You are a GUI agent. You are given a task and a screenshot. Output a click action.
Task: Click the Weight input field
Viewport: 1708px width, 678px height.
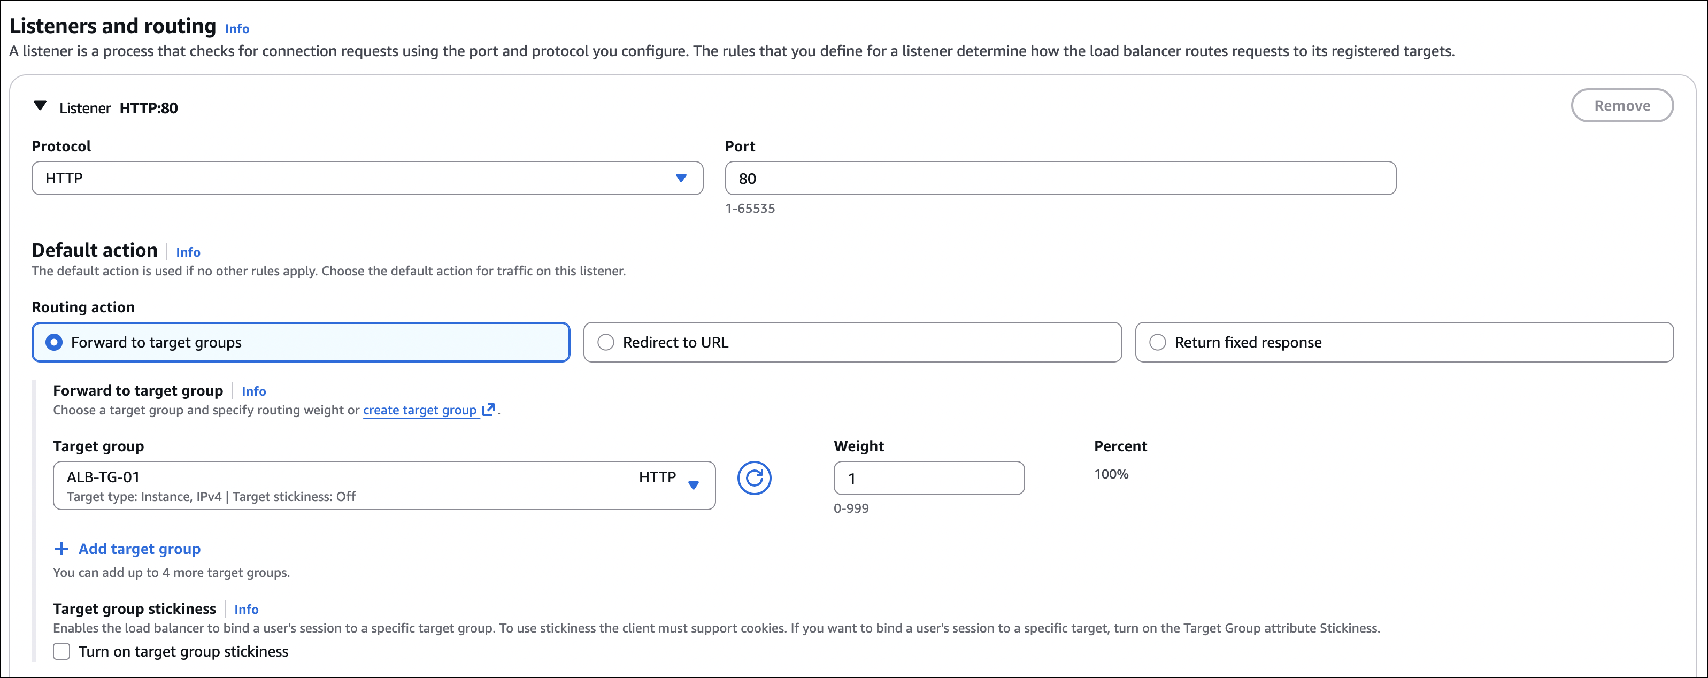[928, 478]
